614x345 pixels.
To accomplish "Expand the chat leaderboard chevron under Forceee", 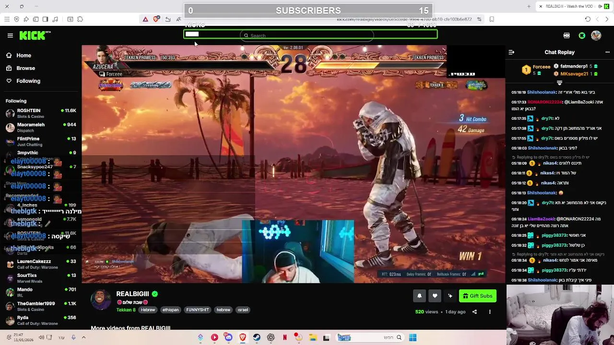I will click(x=559, y=83).
